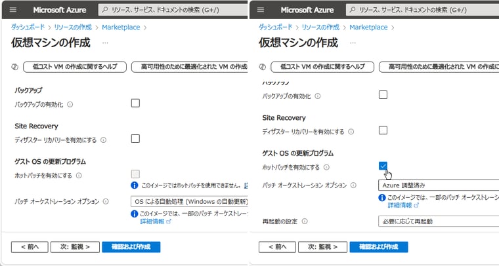Click blue info icon by hotpatch unavailable message
This screenshot has width=499, height=266.
(135, 185)
